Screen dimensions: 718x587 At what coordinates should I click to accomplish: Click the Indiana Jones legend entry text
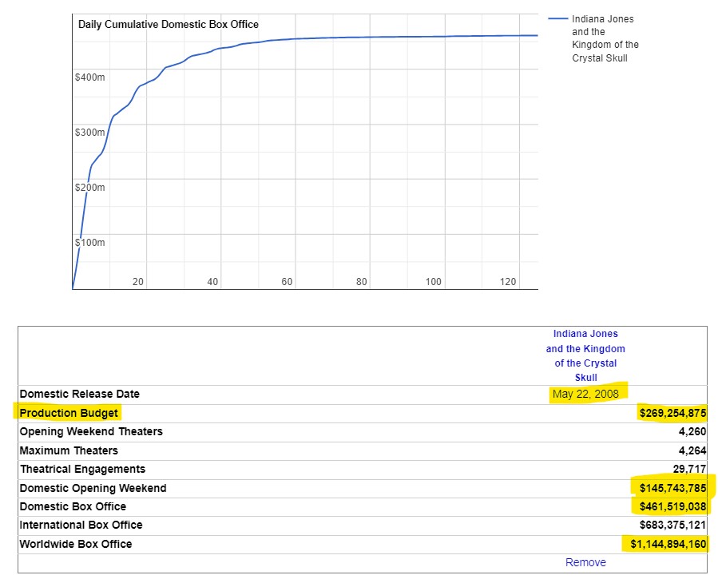(605, 38)
